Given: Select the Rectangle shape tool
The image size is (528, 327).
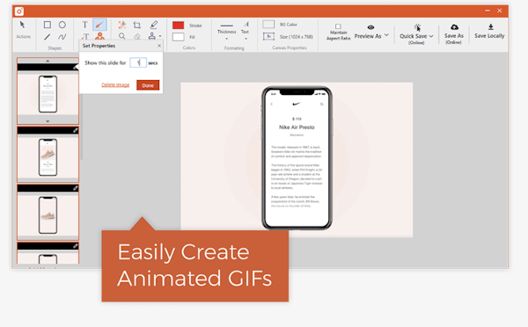Looking at the screenshot, I should pos(48,25).
